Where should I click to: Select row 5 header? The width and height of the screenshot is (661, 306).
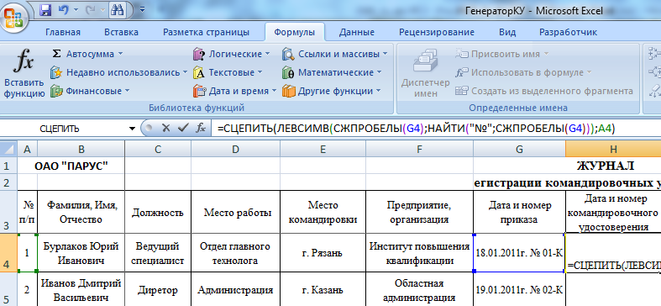coord(8,289)
